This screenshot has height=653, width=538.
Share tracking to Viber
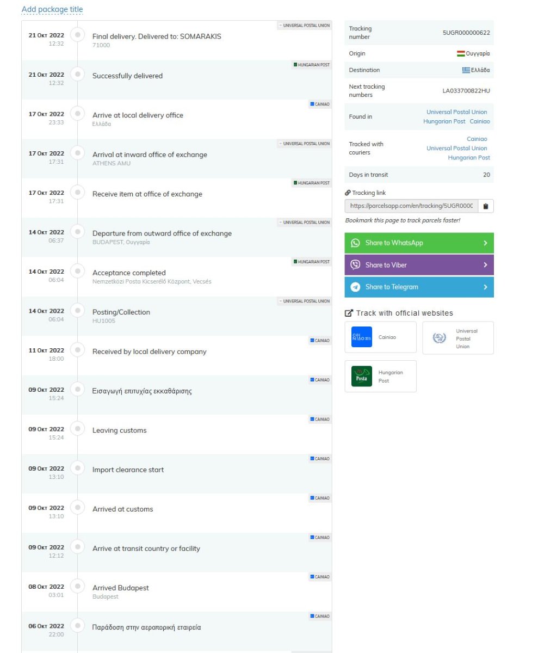tap(419, 265)
